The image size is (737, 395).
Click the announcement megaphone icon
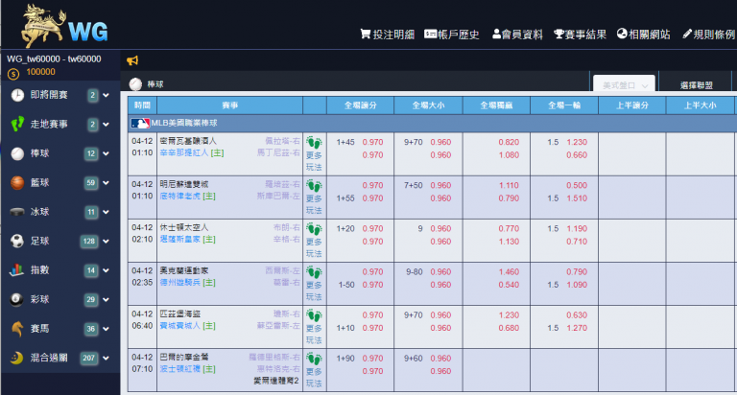[132, 60]
